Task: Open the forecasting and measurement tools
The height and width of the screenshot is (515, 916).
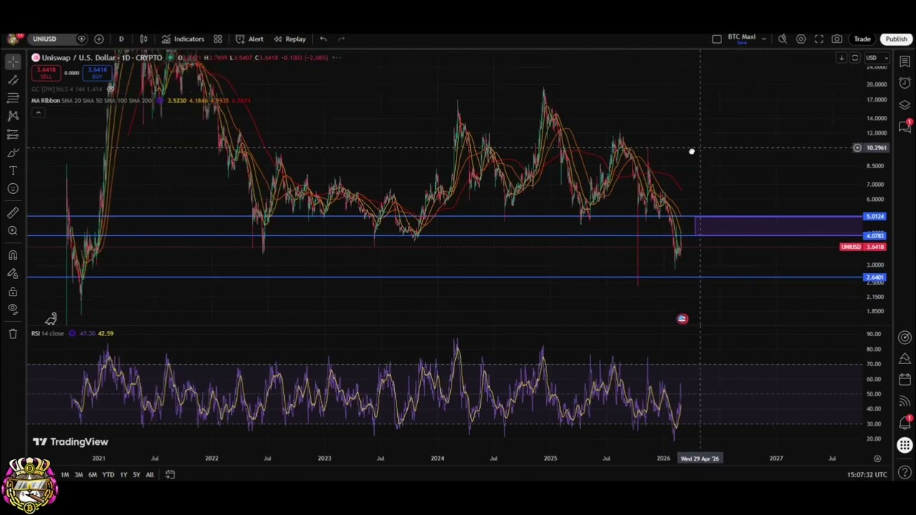Action: tap(13, 134)
